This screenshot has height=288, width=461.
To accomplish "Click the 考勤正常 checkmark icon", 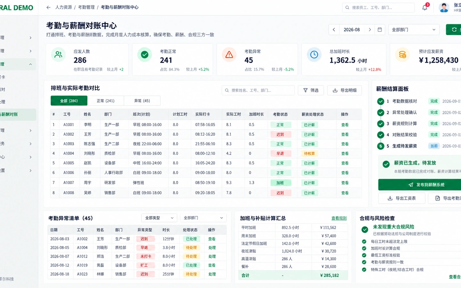I will (145, 55).
